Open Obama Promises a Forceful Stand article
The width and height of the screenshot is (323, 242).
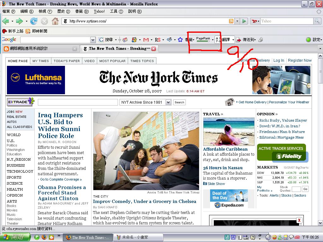pos(62,193)
